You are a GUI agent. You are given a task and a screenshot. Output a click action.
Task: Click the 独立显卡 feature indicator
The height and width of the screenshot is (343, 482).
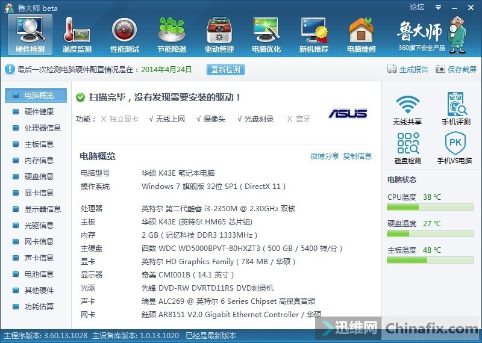click(x=120, y=119)
